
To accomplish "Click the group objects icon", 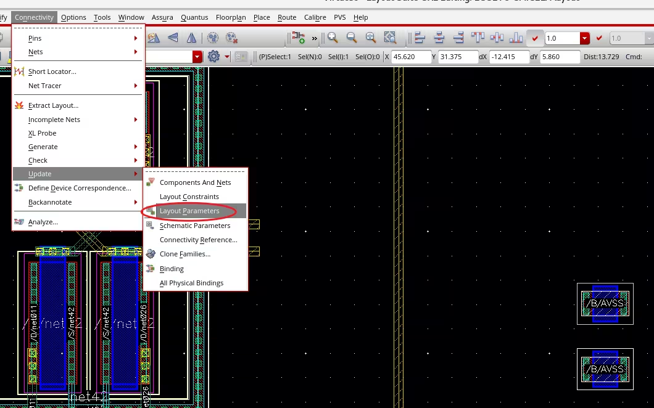I will (x=213, y=38).
